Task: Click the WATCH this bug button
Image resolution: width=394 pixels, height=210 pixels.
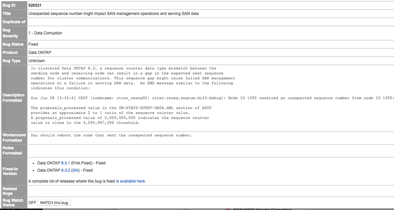Action: click(54, 203)
